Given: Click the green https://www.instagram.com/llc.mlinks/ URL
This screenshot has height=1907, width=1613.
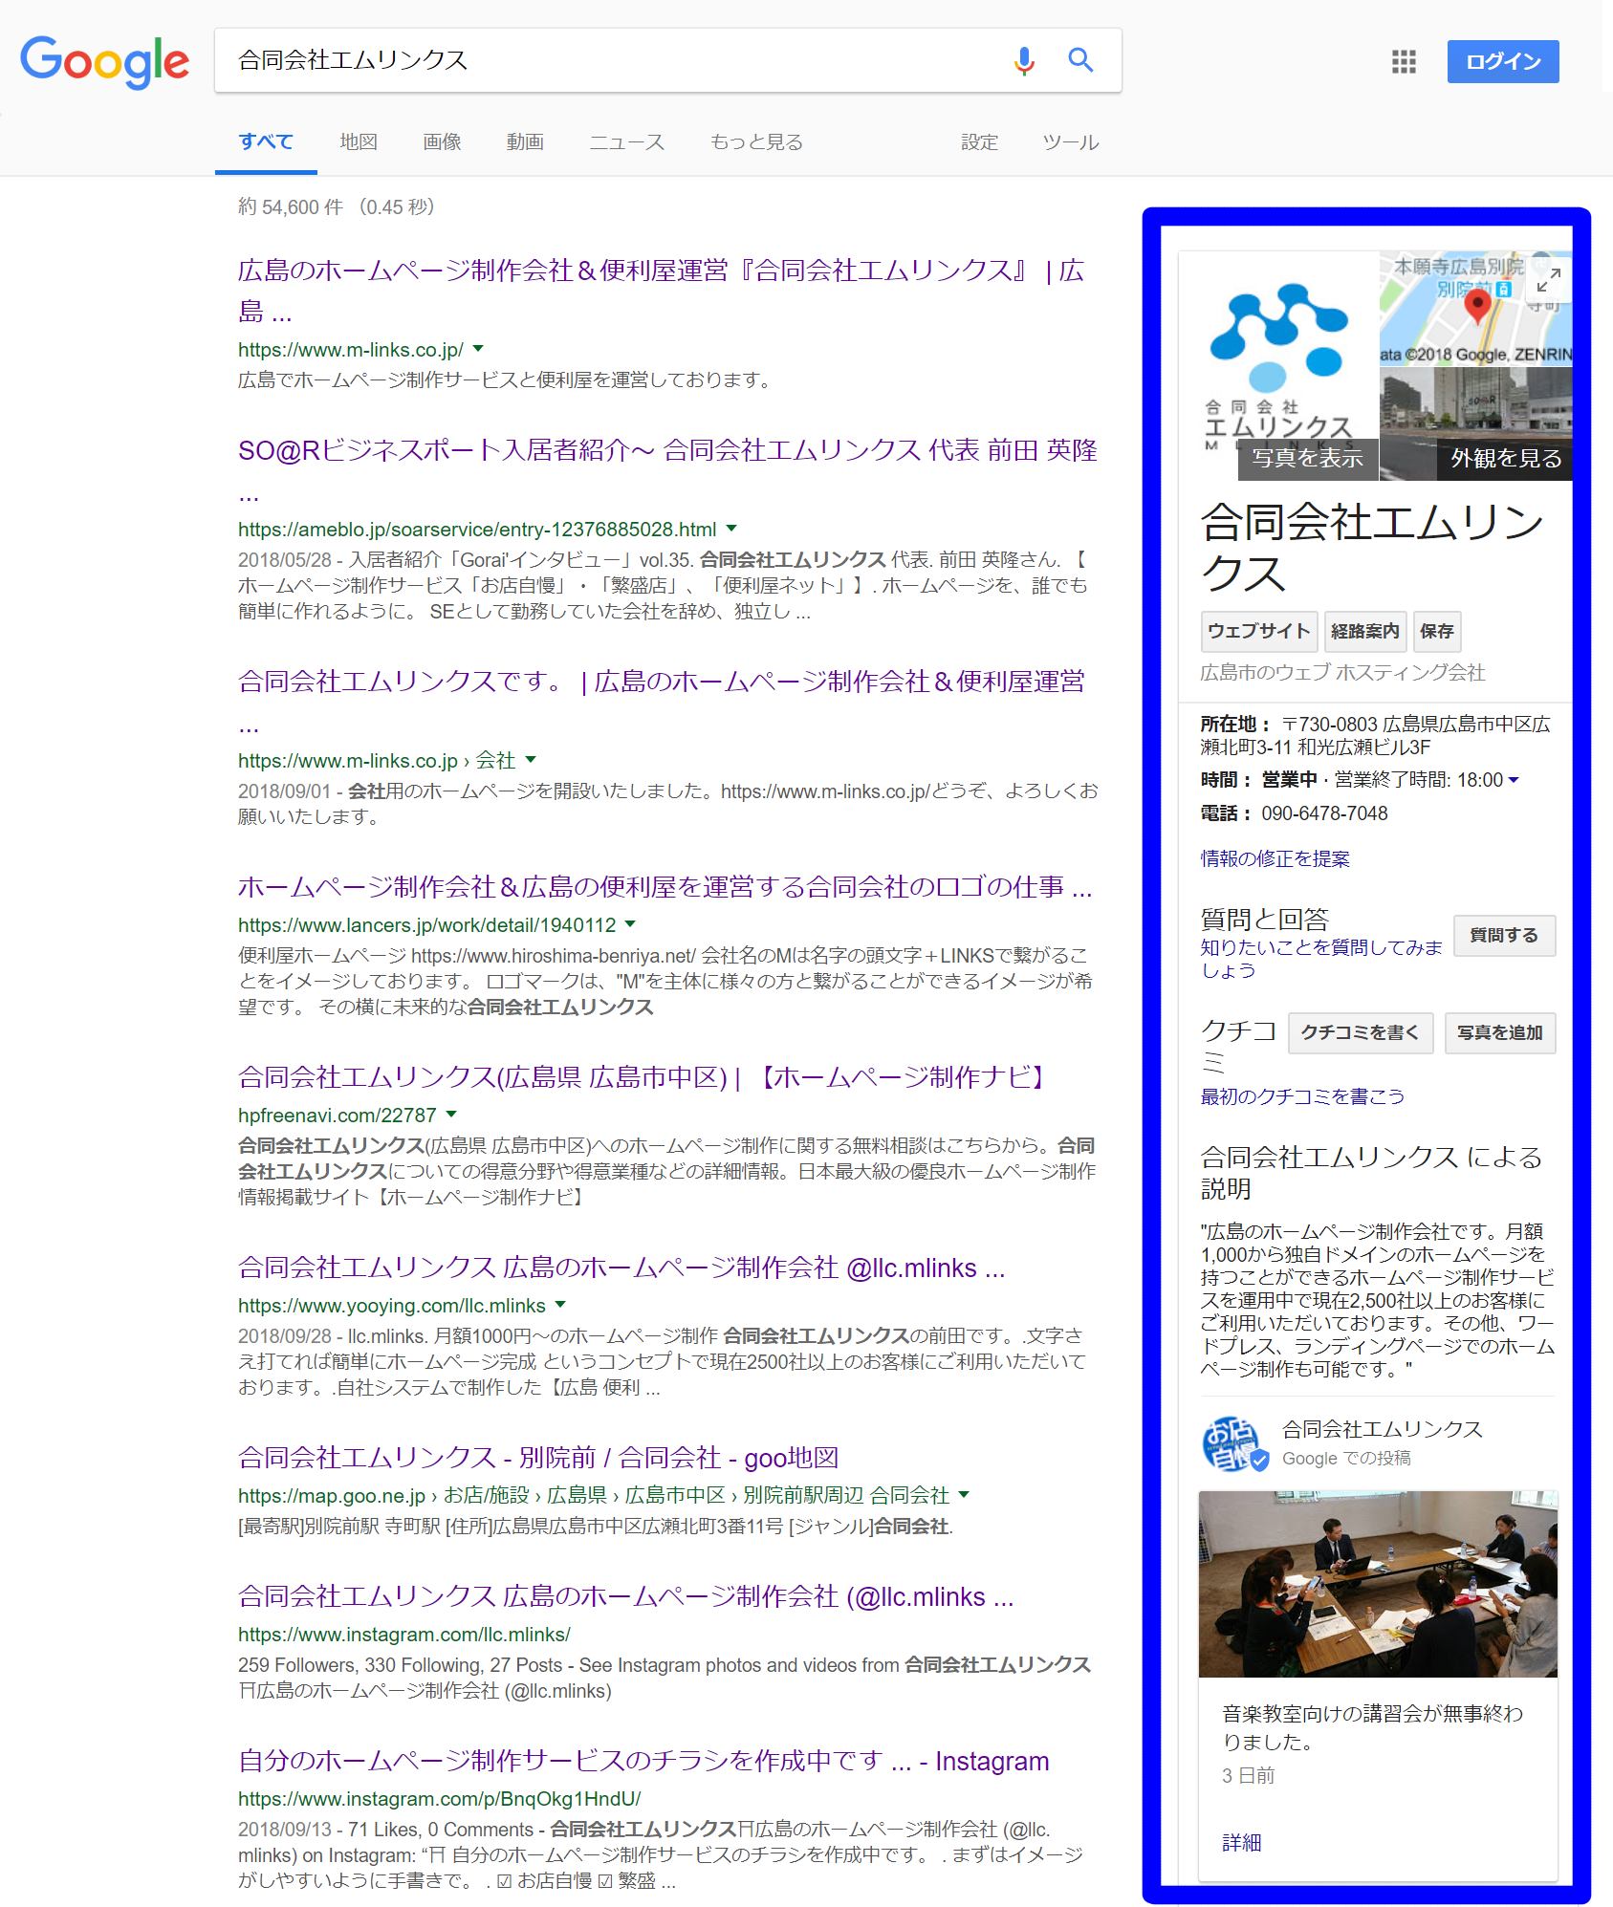Looking at the screenshot, I should coord(403,1635).
